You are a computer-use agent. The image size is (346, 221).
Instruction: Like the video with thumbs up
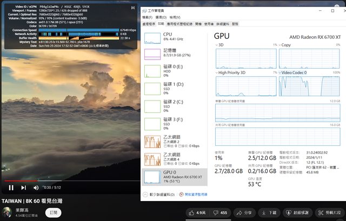coord(197,213)
